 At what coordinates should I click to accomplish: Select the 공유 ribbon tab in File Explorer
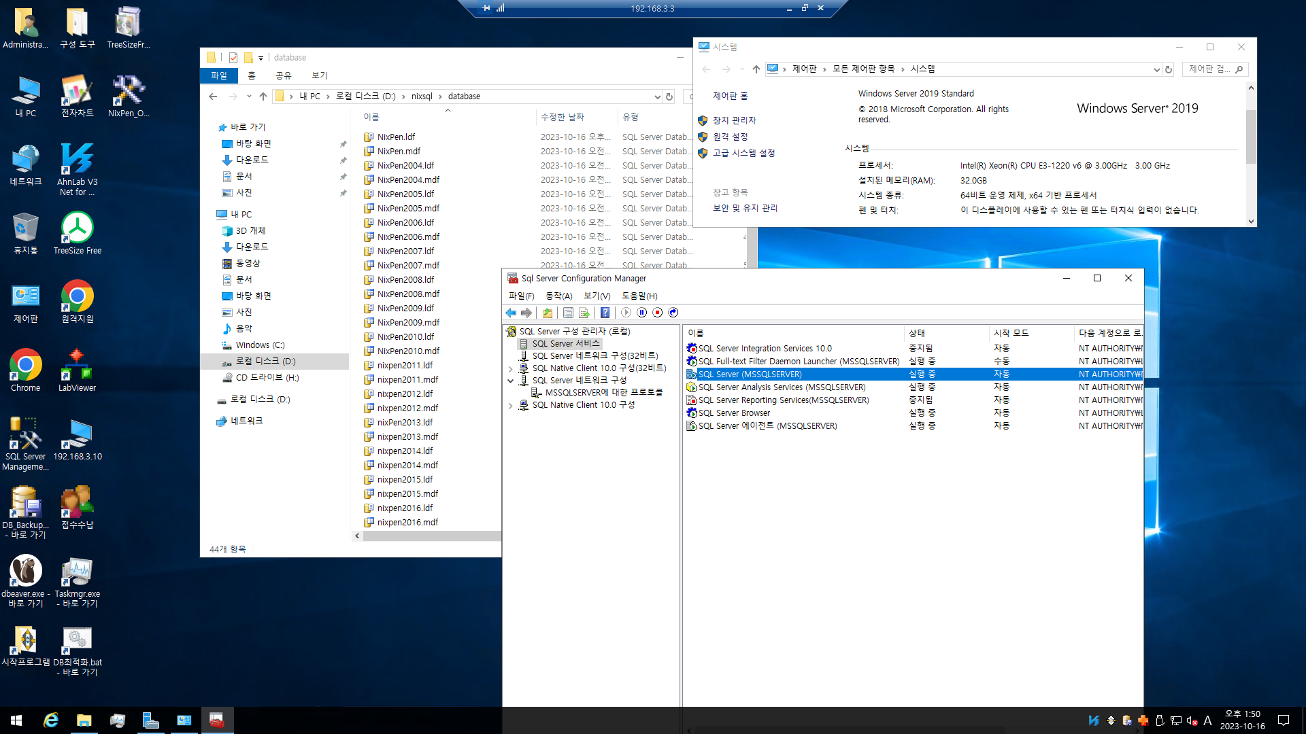click(284, 75)
